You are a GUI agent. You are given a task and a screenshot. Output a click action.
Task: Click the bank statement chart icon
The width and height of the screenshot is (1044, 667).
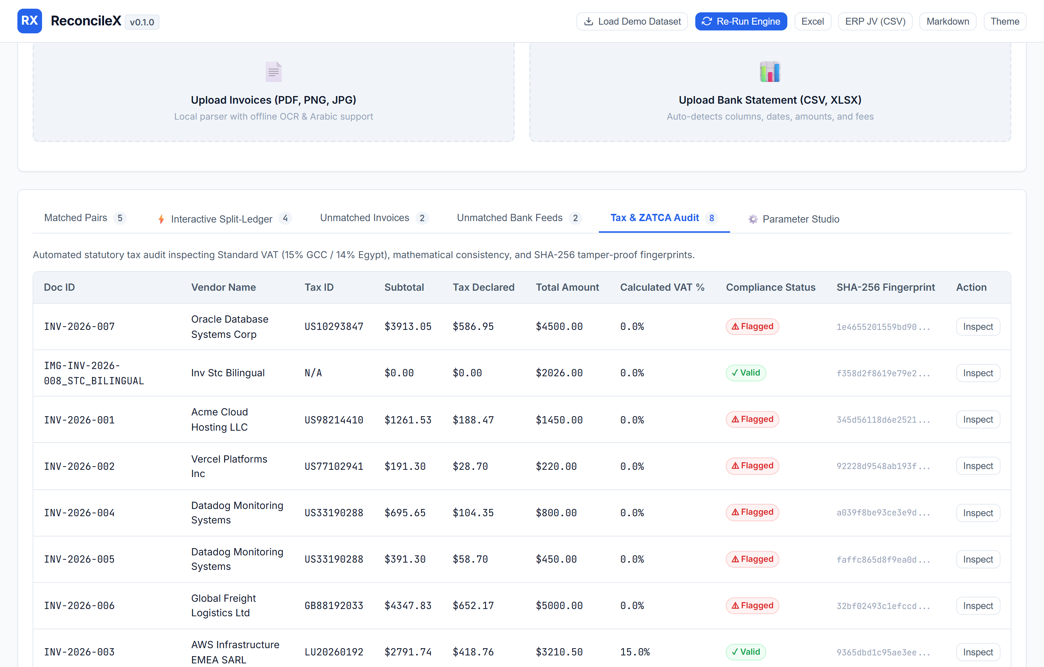pyautogui.click(x=770, y=71)
